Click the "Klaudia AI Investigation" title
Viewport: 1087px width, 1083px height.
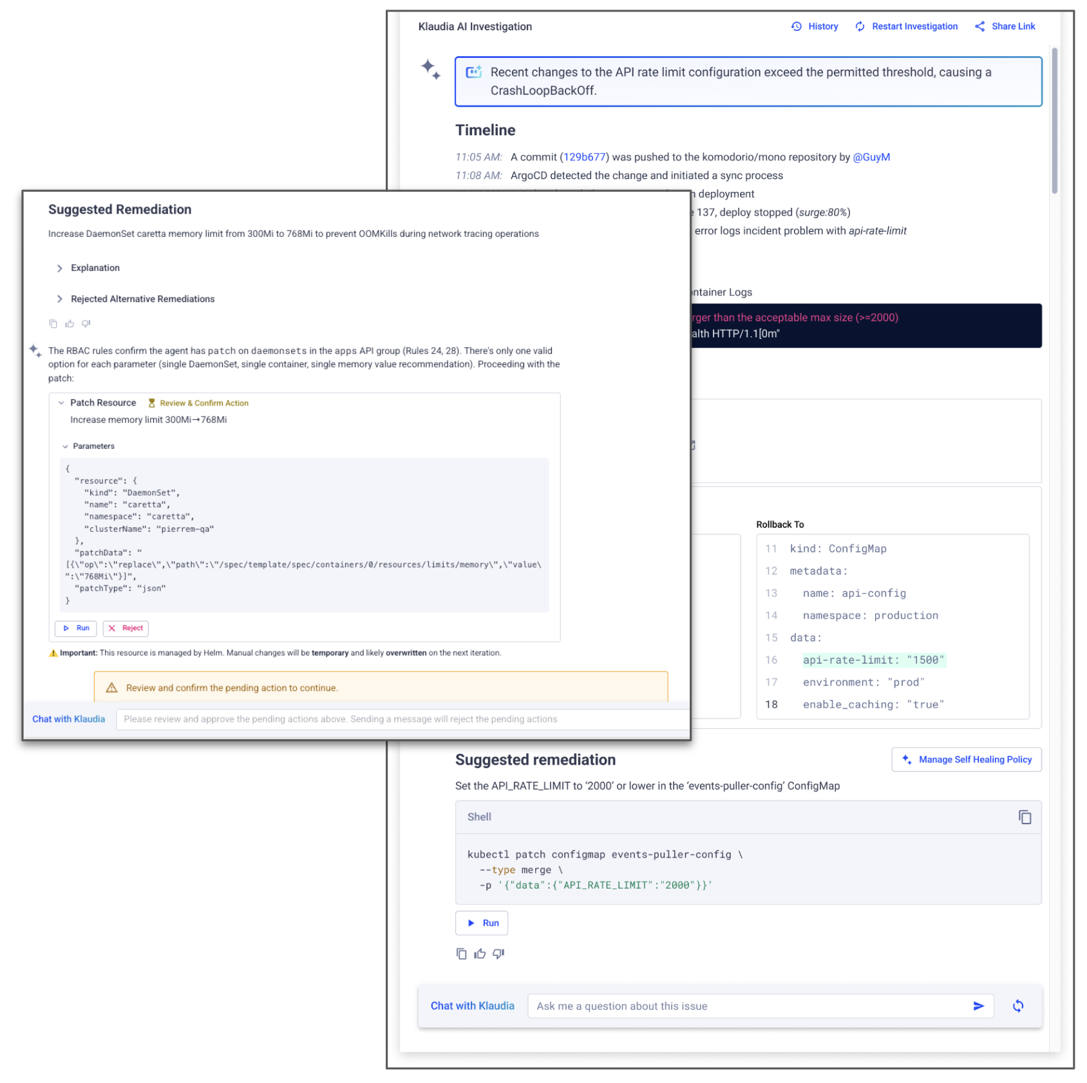475,26
